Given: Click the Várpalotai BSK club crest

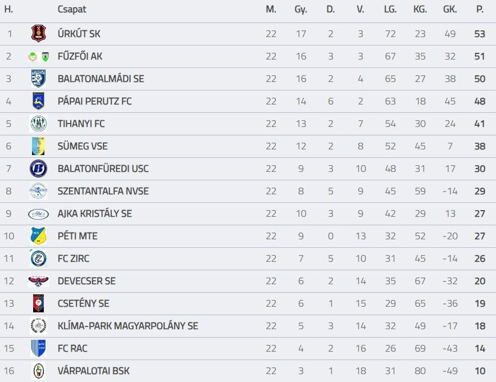Looking at the screenshot, I should pyautogui.click(x=38, y=371).
